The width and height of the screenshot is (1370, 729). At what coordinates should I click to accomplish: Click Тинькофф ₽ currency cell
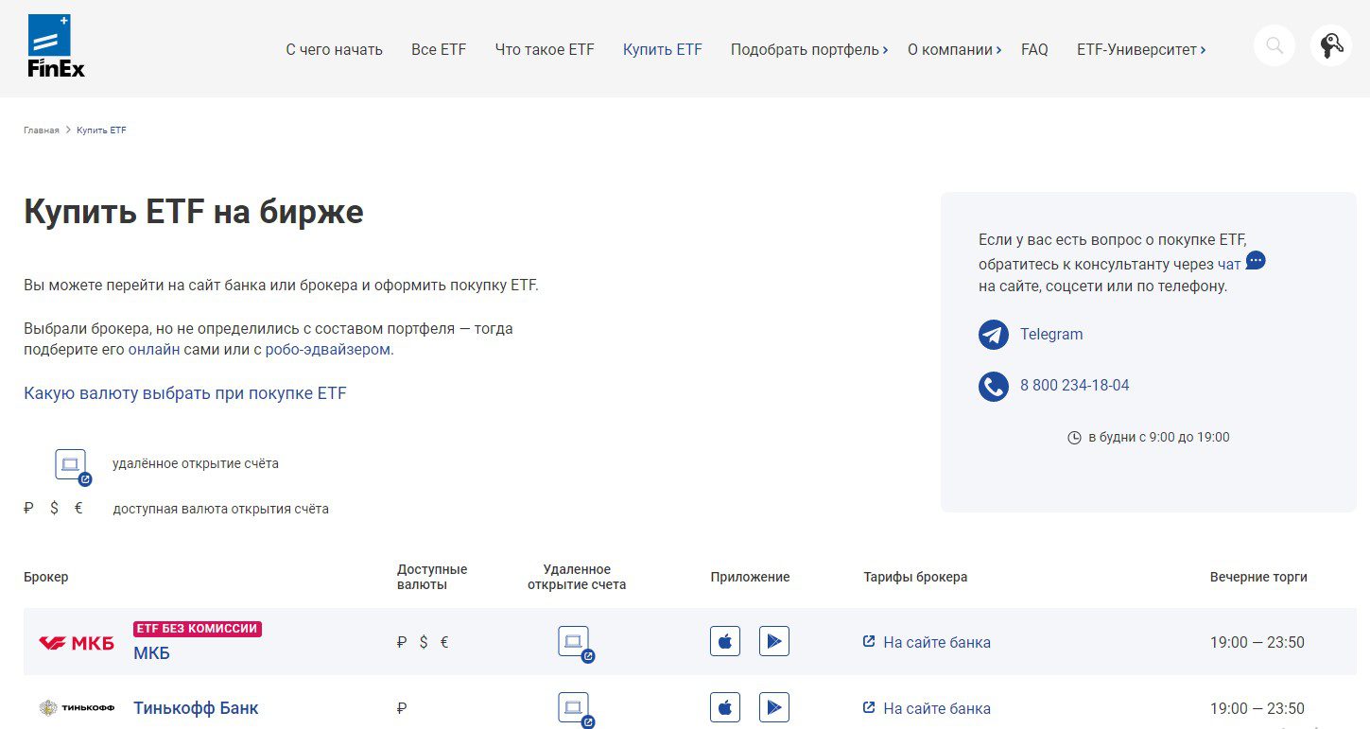(x=402, y=708)
